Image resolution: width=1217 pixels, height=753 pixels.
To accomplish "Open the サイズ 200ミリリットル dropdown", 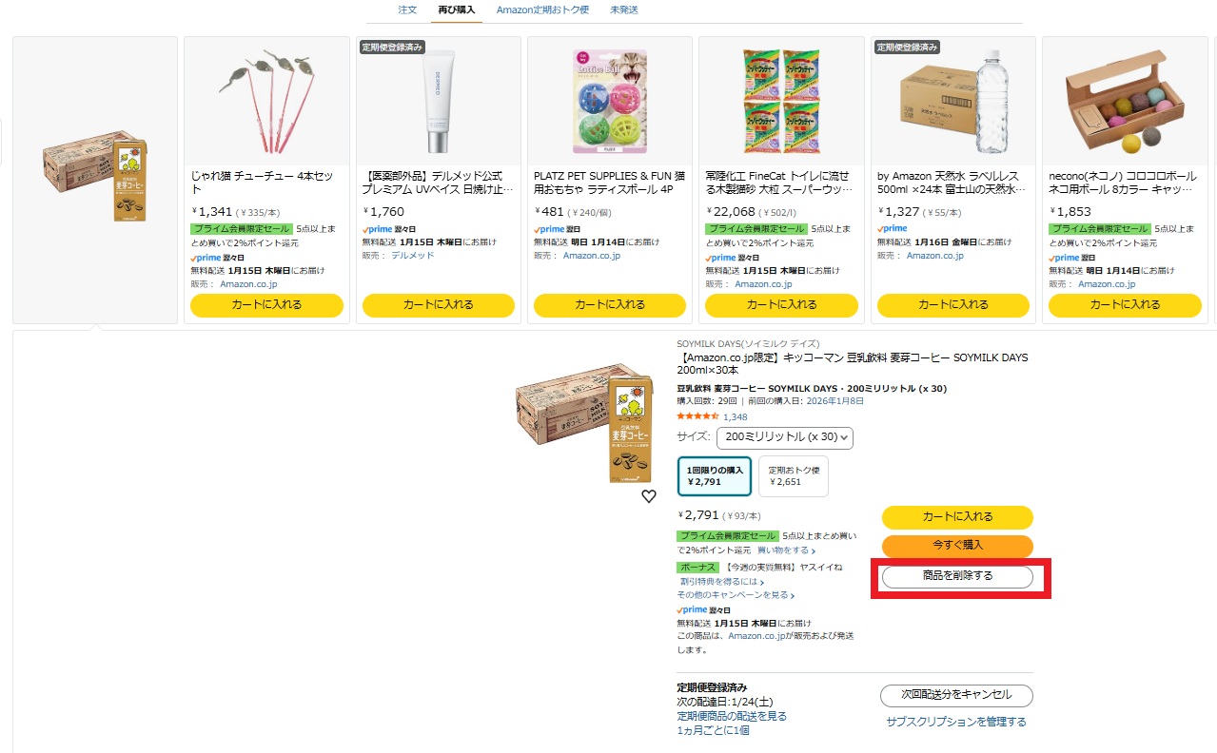I will [785, 437].
